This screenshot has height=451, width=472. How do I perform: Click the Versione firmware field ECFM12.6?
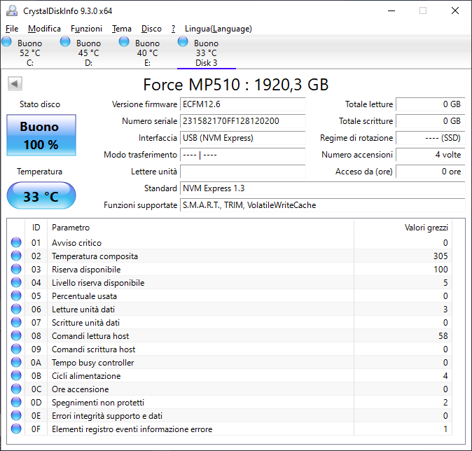(x=242, y=104)
